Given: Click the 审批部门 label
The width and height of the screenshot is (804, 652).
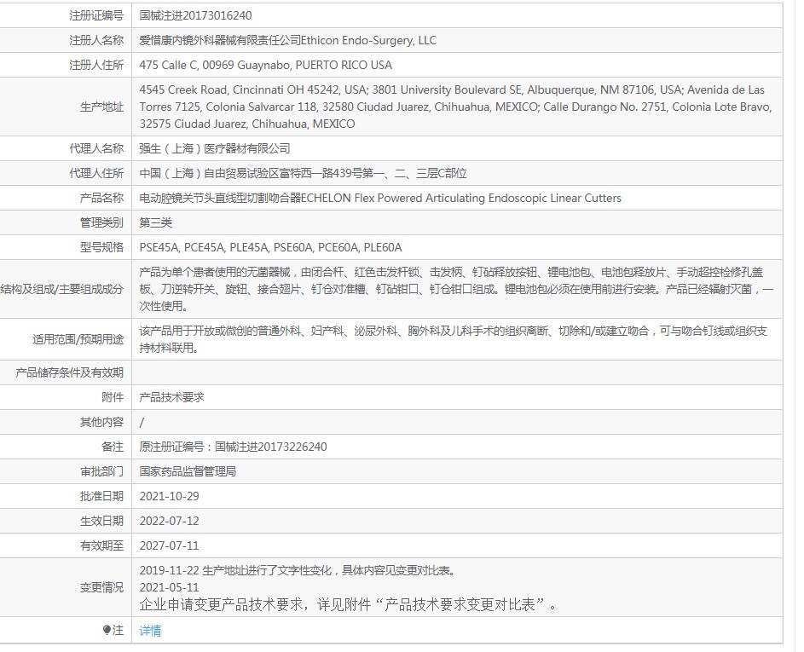Looking at the screenshot, I should pyautogui.click(x=101, y=471).
